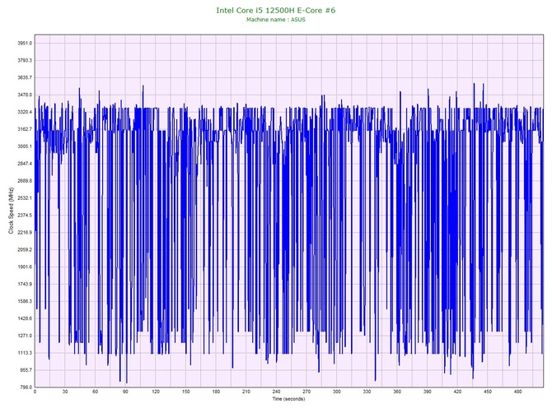Click the 210 seconds x-axis tick label
552x413 pixels.
246,392
